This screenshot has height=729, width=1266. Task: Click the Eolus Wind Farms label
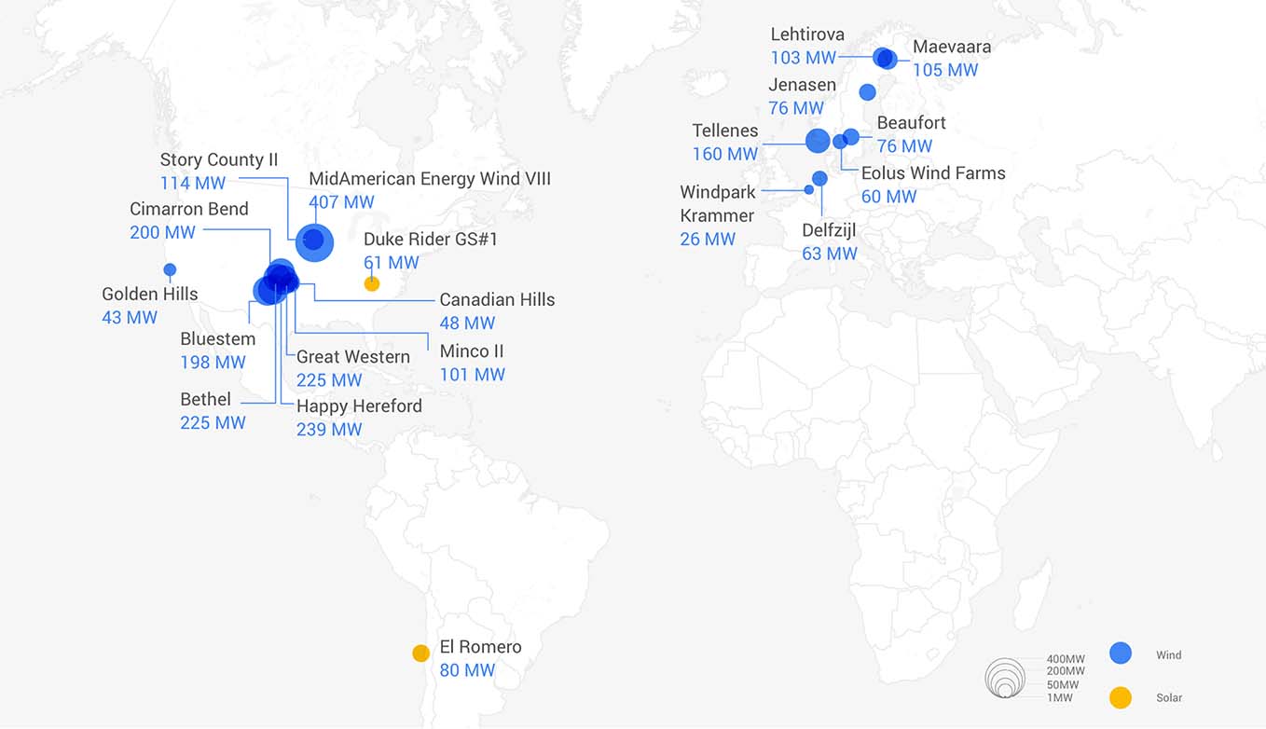pos(933,172)
